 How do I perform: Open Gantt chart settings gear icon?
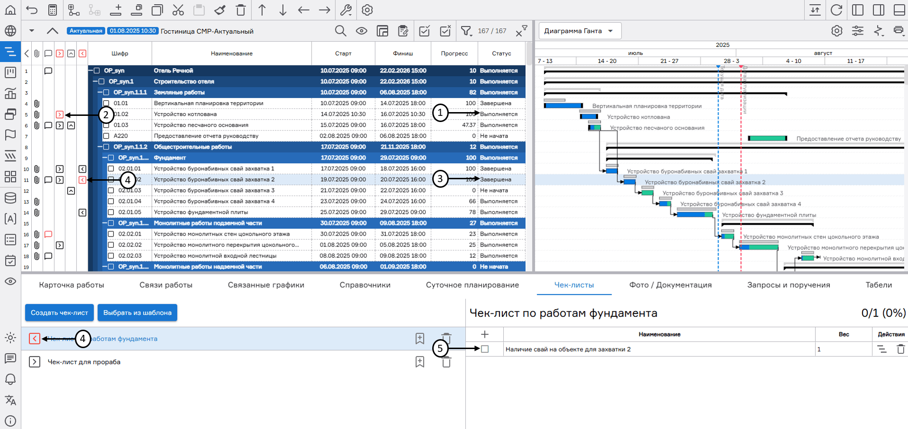coord(837,31)
